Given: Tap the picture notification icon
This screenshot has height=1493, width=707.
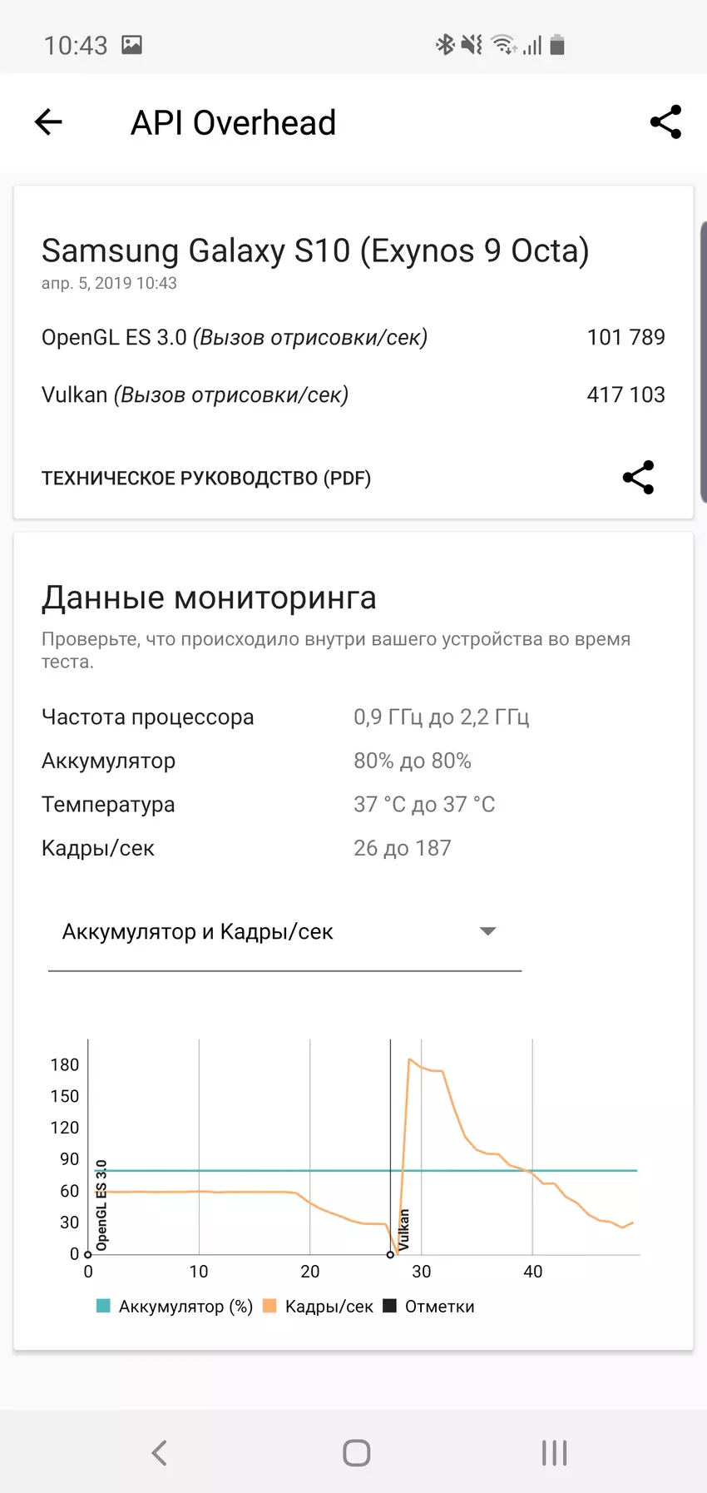Looking at the screenshot, I should [x=131, y=45].
